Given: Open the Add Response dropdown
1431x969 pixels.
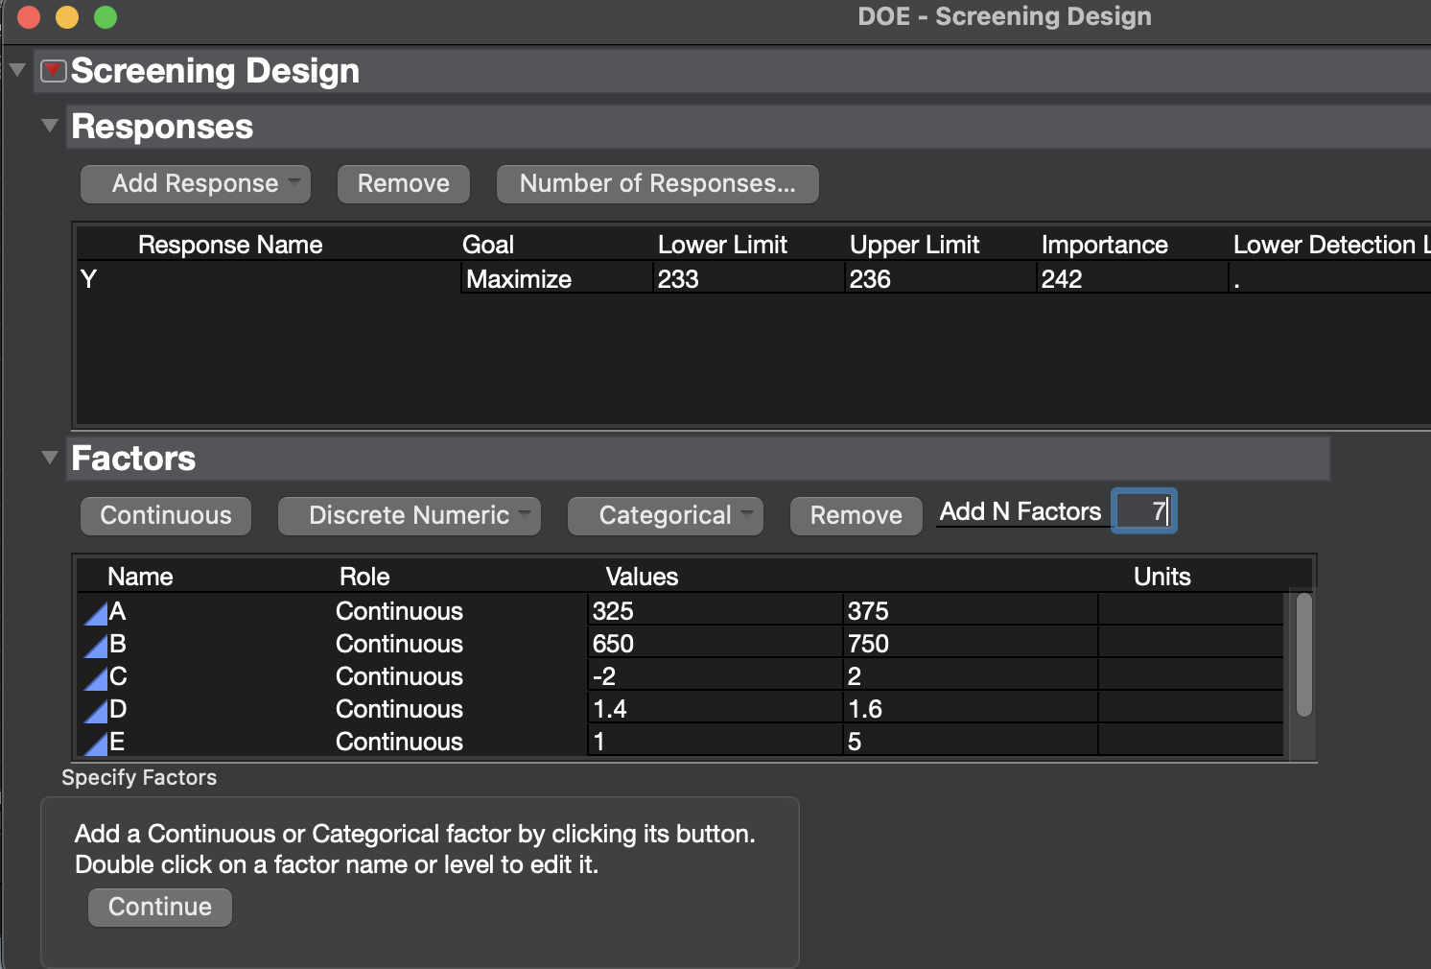Looking at the screenshot, I should 196,184.
